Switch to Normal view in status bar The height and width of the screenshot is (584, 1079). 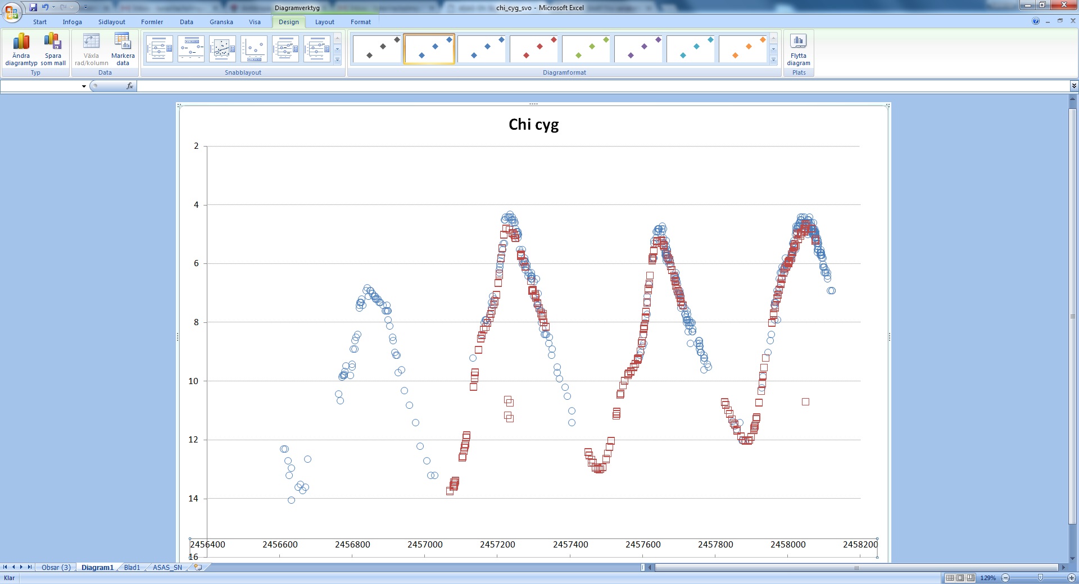[x=950, y=578]
